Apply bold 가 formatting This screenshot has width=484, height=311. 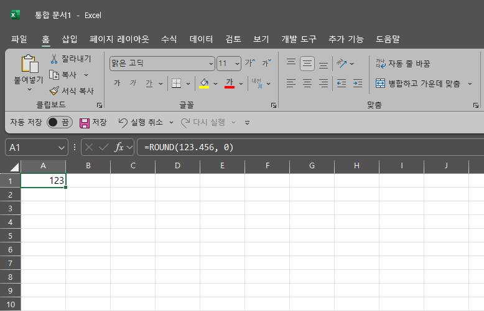(x=117, y=83)
